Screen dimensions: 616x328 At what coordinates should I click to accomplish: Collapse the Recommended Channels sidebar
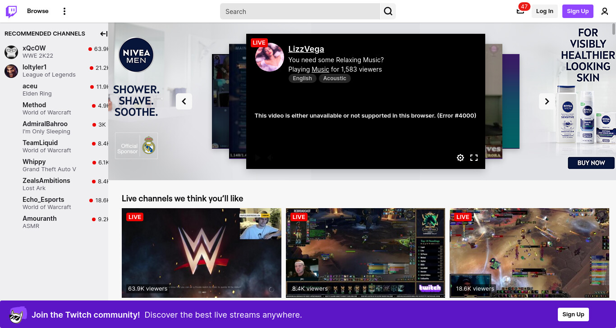click(x=104, y=34)
